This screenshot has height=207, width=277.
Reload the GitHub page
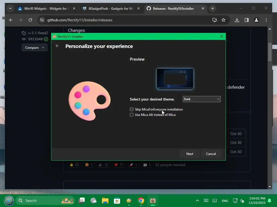[30, 20]
